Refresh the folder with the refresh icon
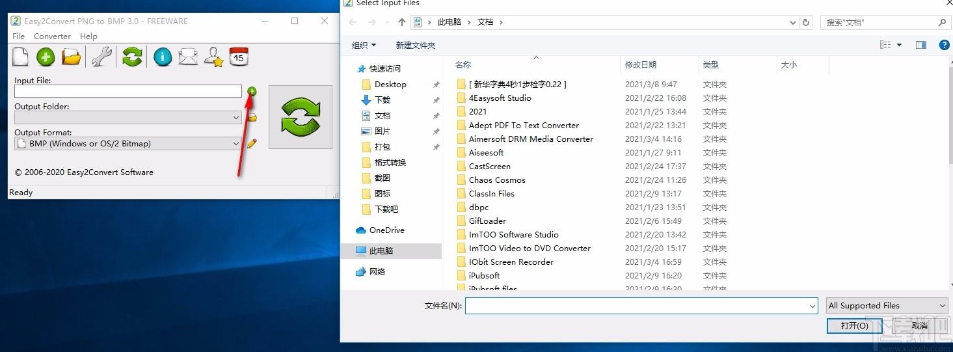 pyautogui.click(x=806, y=22)
